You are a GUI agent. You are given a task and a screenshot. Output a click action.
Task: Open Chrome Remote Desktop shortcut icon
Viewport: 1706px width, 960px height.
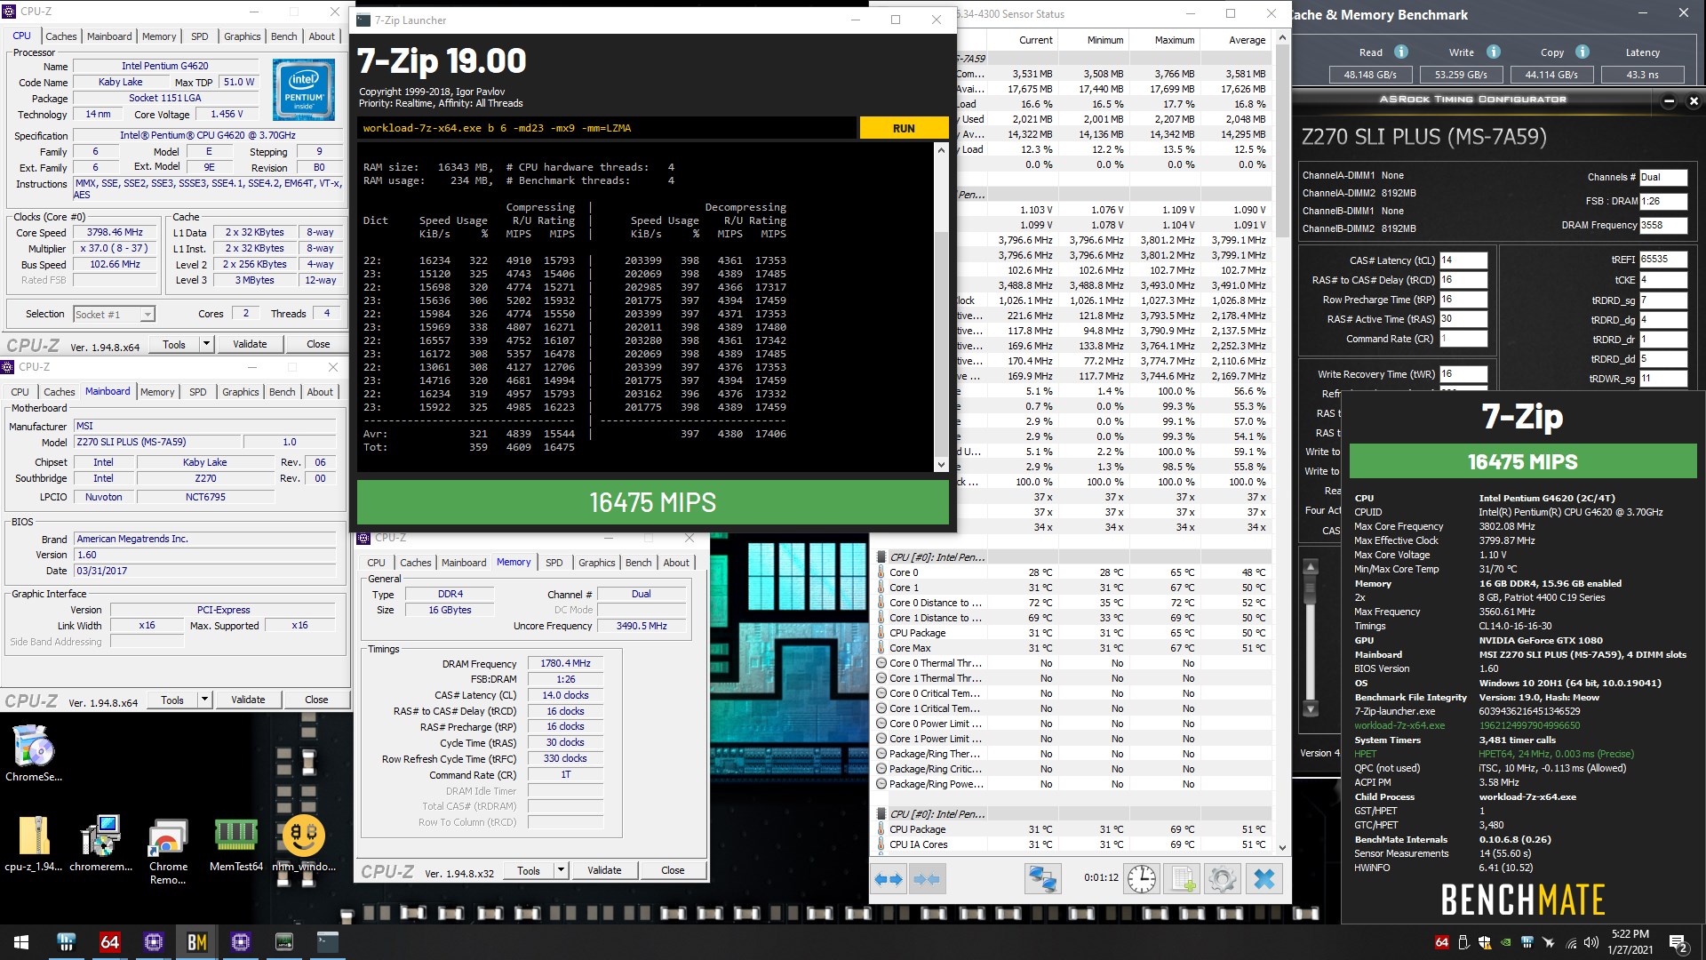(168, 851)
